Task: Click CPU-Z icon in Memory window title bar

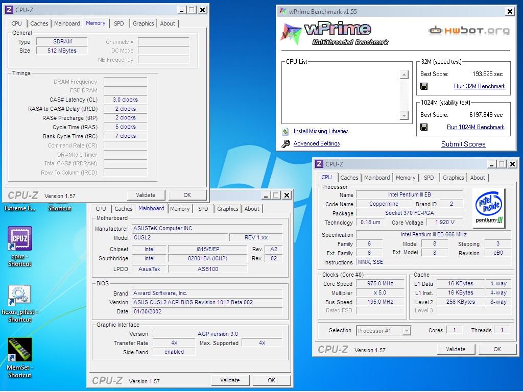Action: 9,10
